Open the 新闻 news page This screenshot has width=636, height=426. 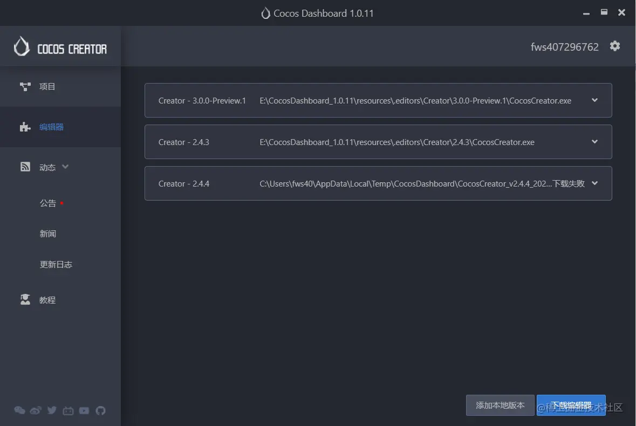(x=47, y=234)
